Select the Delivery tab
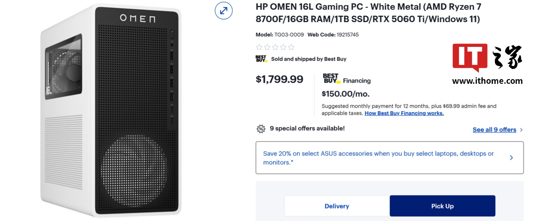 point(337,206)
